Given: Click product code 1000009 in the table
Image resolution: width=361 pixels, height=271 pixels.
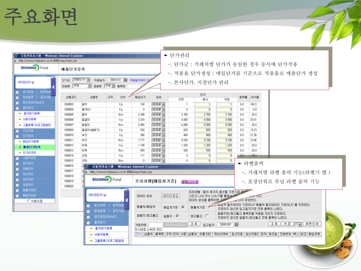Looking at the screenshot, I should (69, 130).
